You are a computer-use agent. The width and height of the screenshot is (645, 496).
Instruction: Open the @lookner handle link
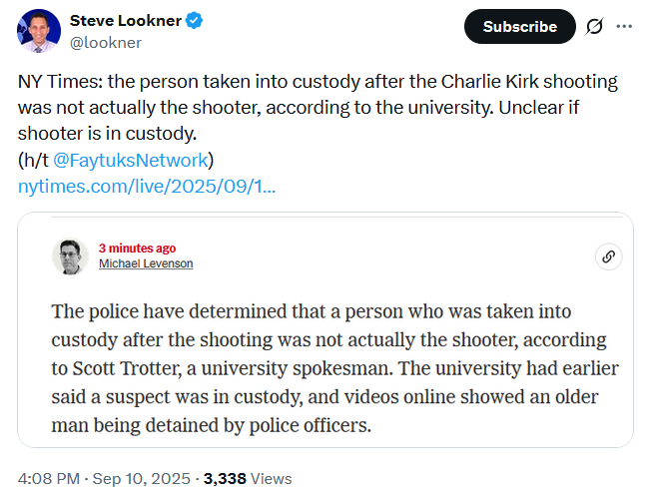105,42
